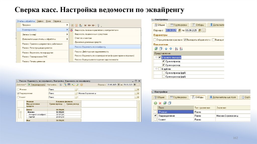Uncheck В валюте филиала checkbox

pyautogui.click(x=160, y=57)
